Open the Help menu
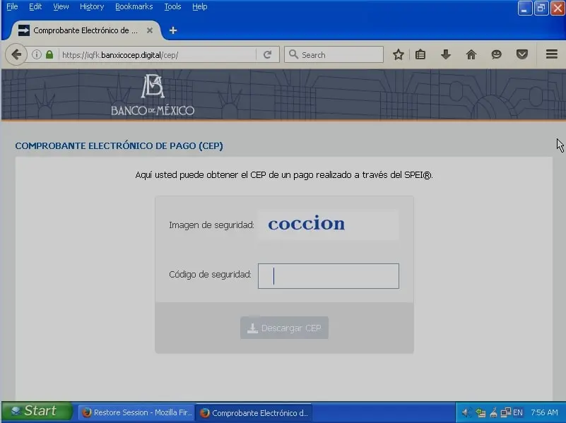 [199, 6]
